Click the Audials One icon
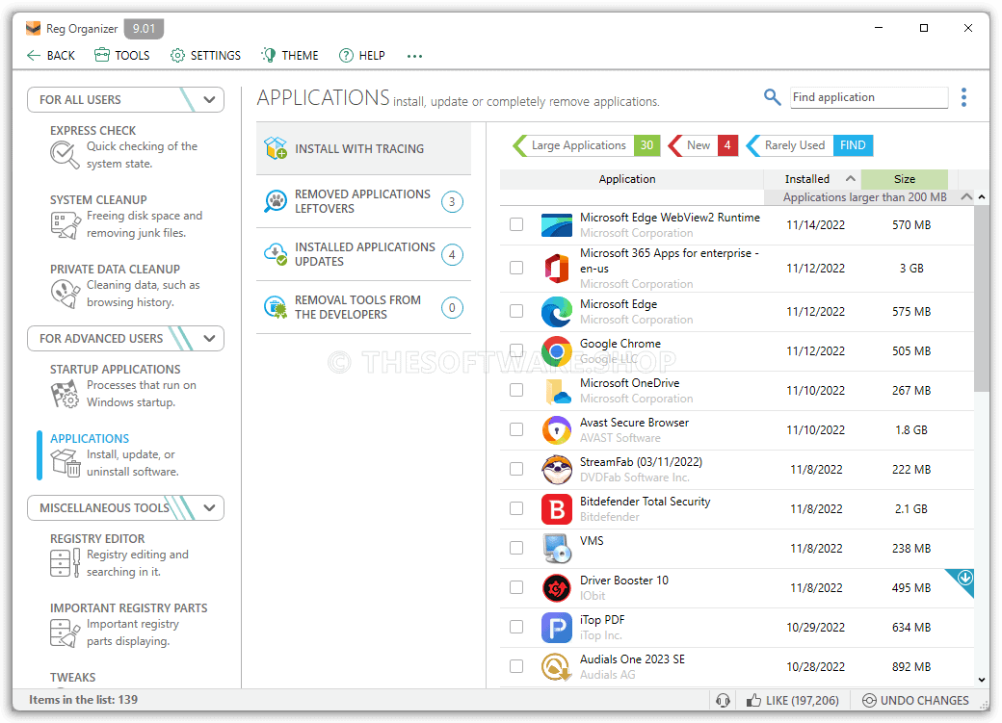The image size is (1002, 723). [557, 667]
